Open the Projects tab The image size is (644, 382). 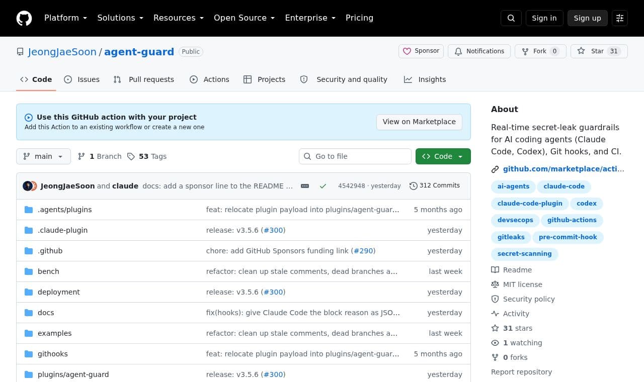[x=265, y=79]
